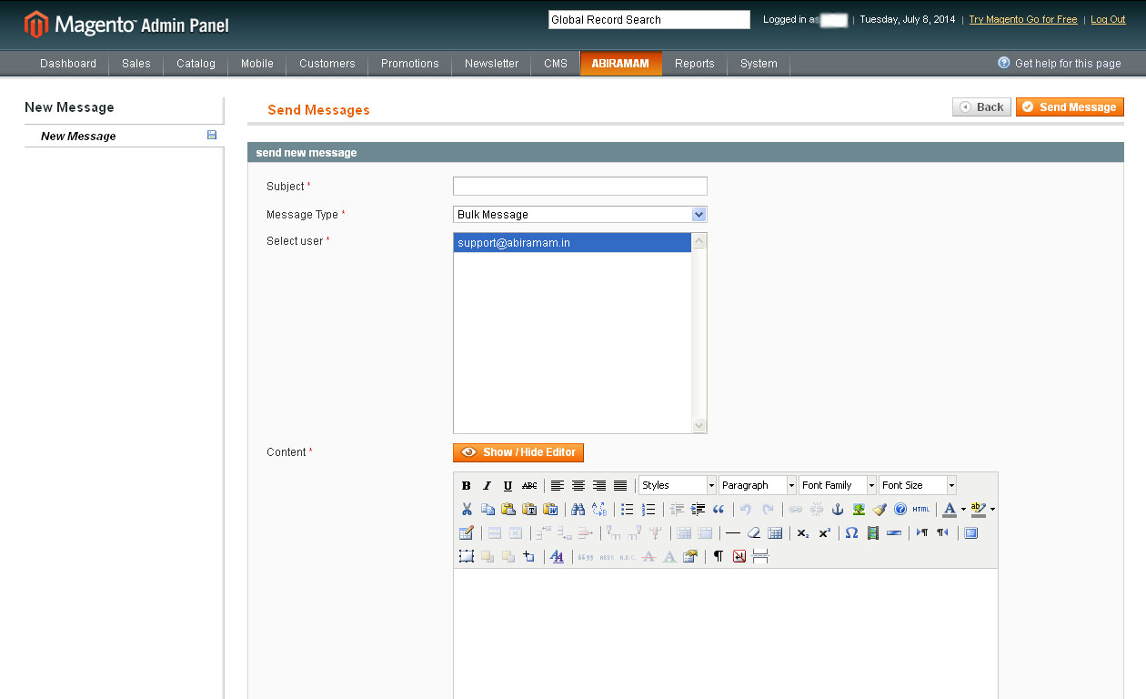Toggle subscript formatting
1146x699 pixels.
(x=803, y=533)
